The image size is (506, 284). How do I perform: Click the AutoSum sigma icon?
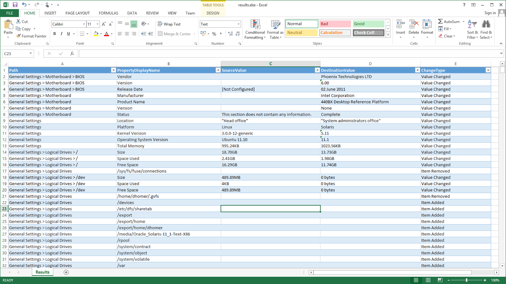point(440,21)
